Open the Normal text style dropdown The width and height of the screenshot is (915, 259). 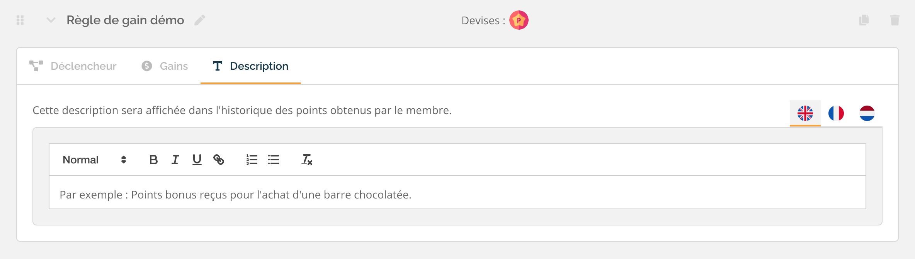point(95,160)
